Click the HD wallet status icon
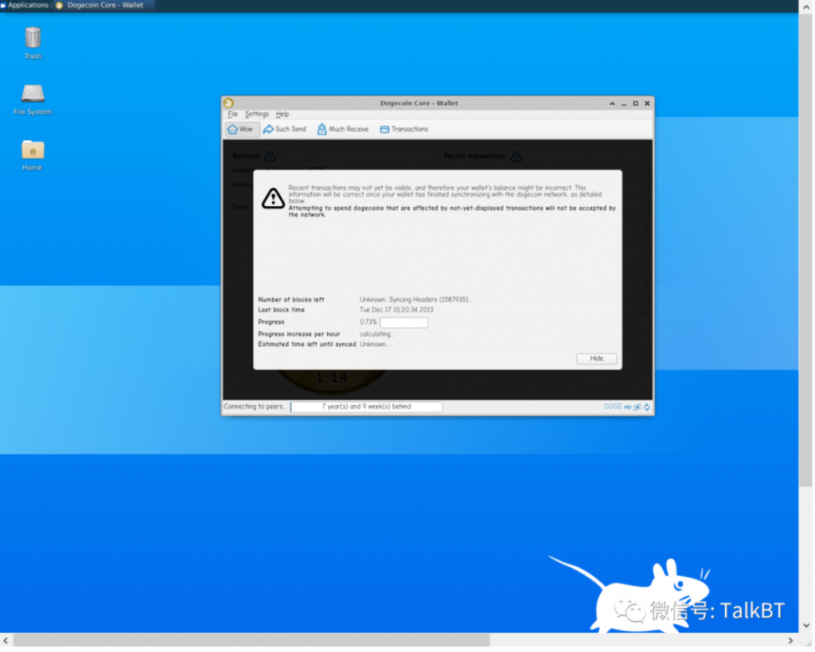 tap(628, 407)
